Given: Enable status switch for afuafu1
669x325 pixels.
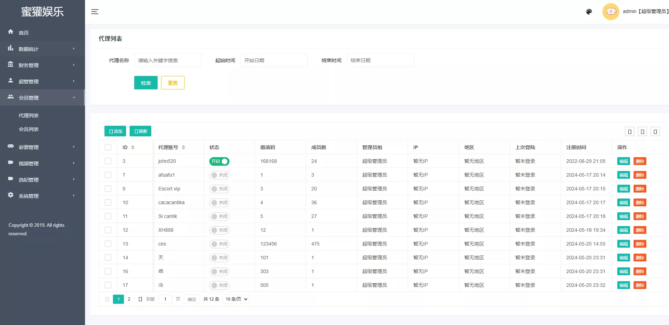Looking at the screenshot, I should pyautogui.click(x=219, y=175).
